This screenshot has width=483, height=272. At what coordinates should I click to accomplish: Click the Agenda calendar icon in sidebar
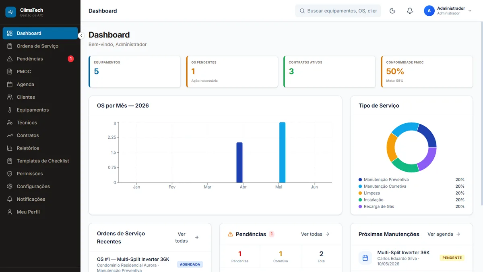point(10,84)
